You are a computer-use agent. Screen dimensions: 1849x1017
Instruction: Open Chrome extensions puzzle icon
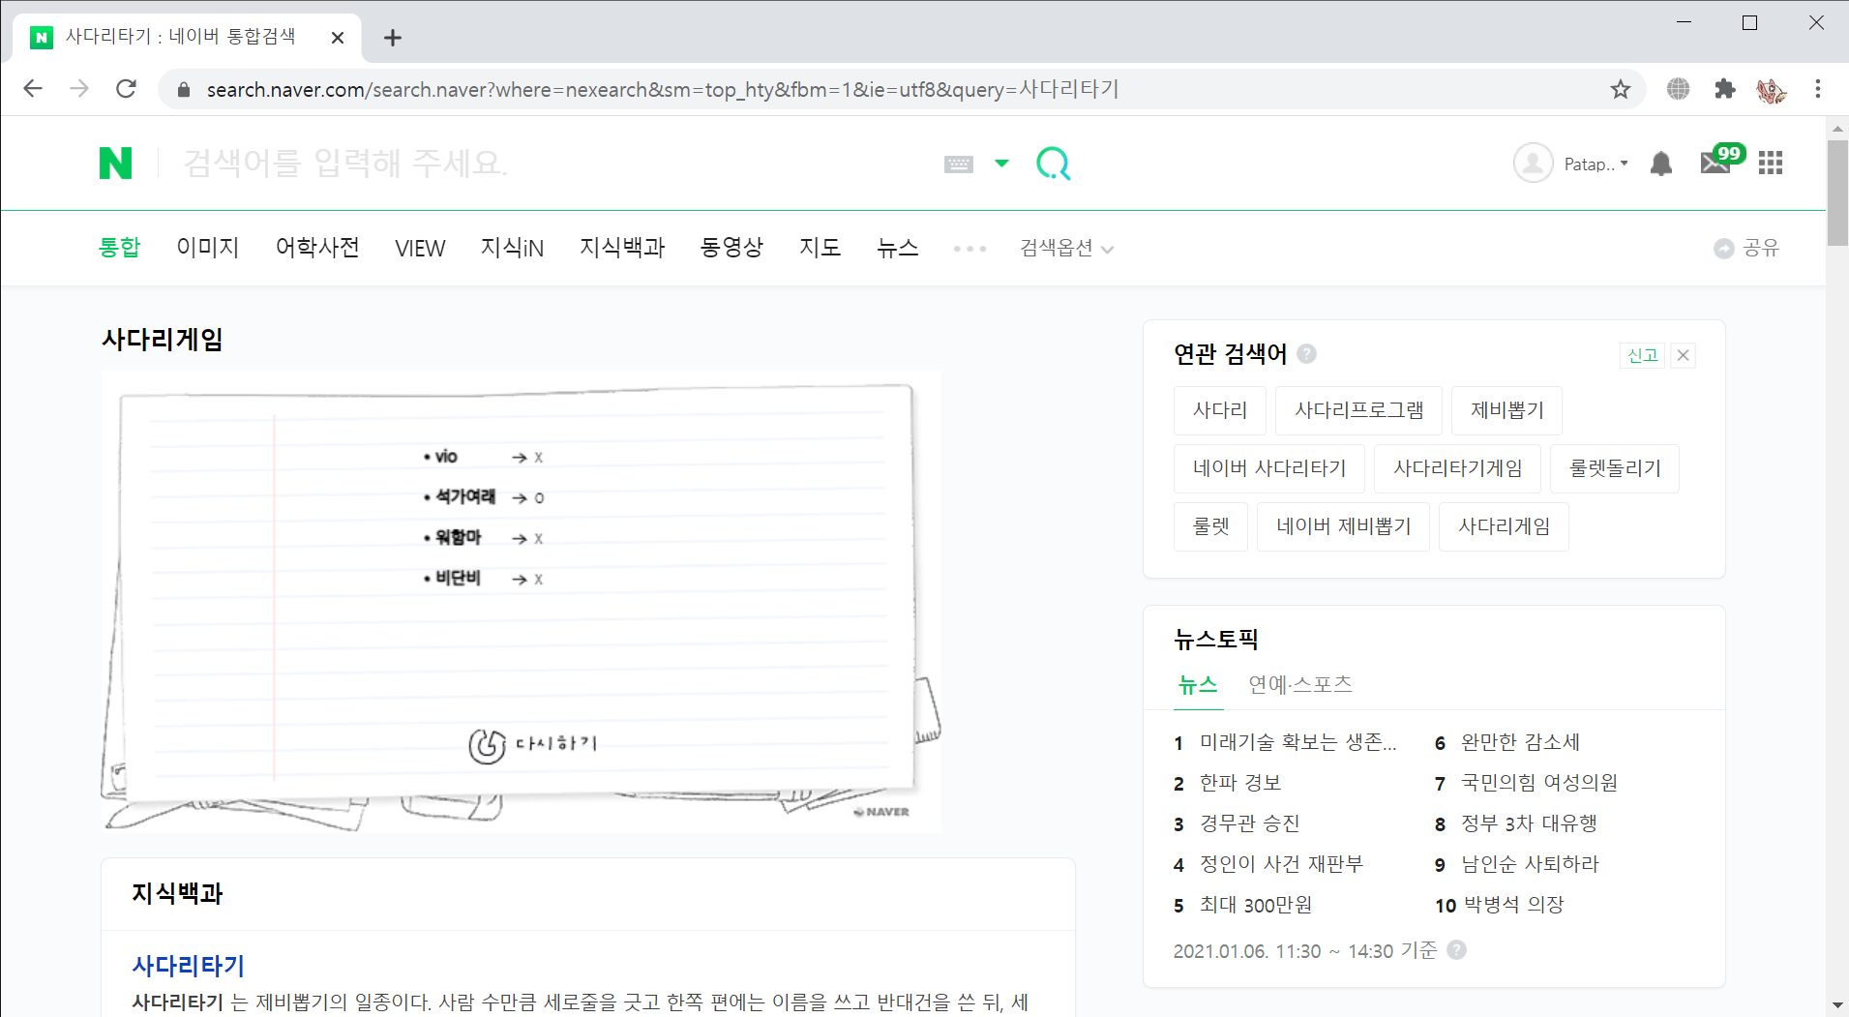tap(1725, 89)
